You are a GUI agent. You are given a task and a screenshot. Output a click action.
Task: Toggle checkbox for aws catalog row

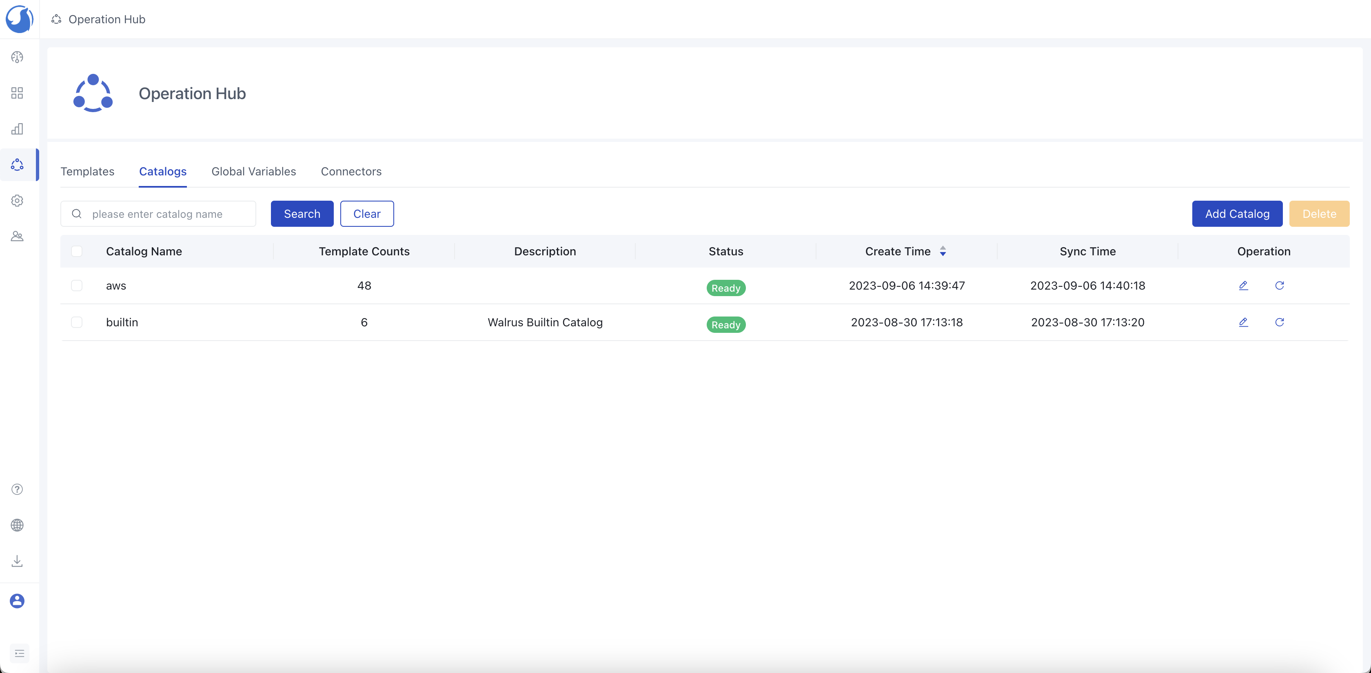[x=77, y=285]
